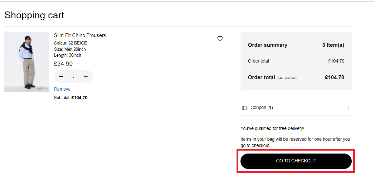Click the quantity number field showing 3
This screenshot has width=374, height=183.
[x=73, y=77]
